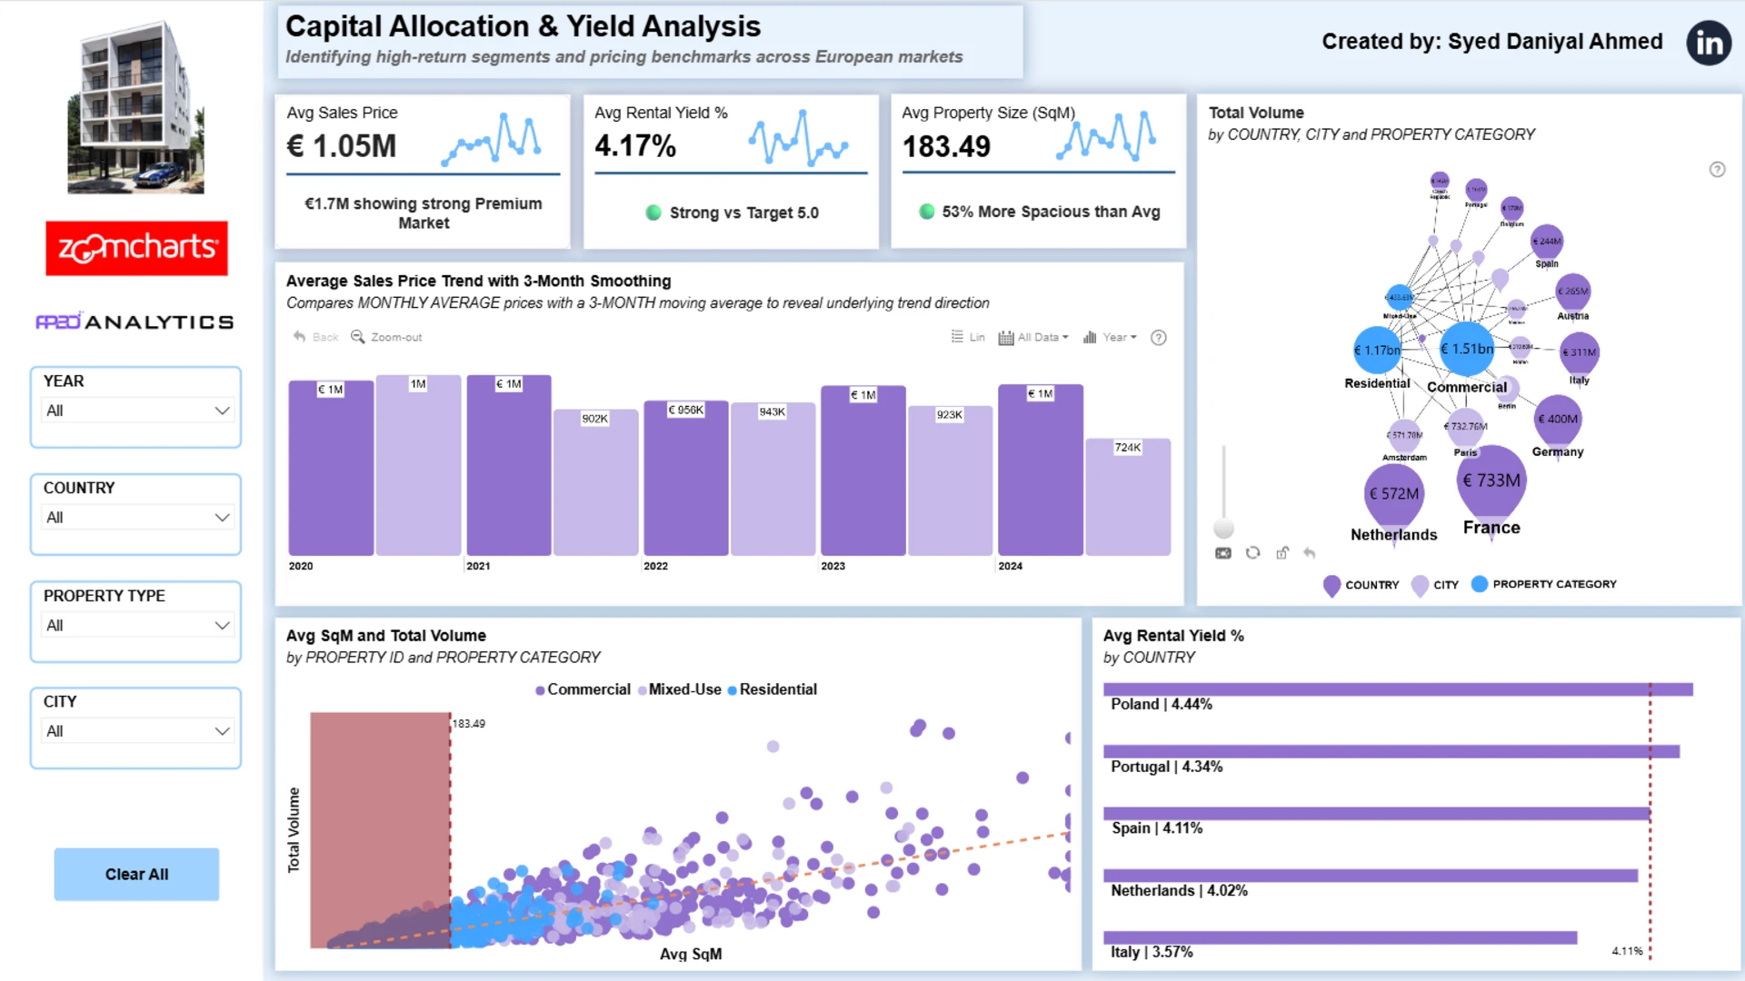The image size is (1745, 981).
Task: Click the fit-to-screen icon below network chart
Action: (1223, 553)
